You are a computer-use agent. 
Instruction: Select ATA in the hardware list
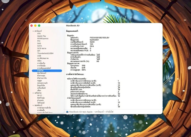point(39,33)
